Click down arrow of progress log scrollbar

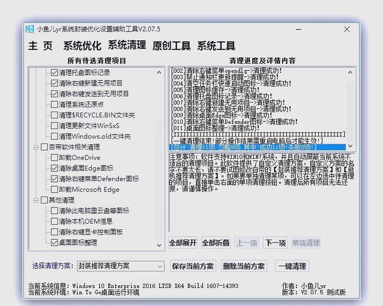[350, 146]
